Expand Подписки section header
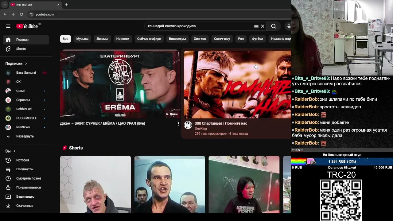This screenshot has width=393, height=221. [16, 64]
